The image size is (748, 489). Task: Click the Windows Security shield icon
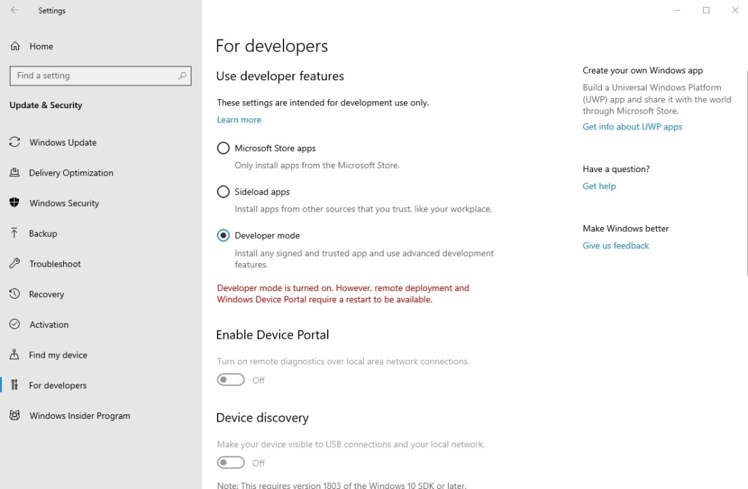click(x=15, y=203)
